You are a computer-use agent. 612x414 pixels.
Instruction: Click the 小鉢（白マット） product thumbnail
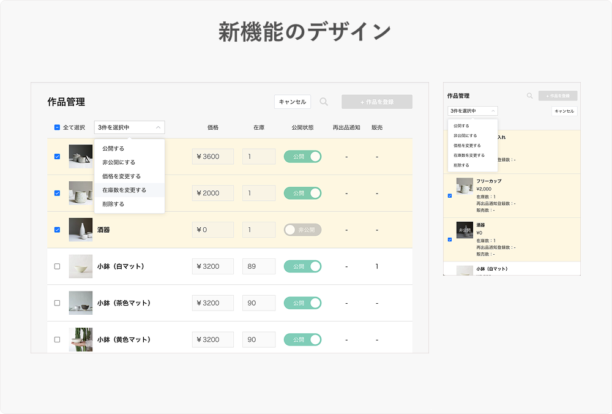(81, 266)
